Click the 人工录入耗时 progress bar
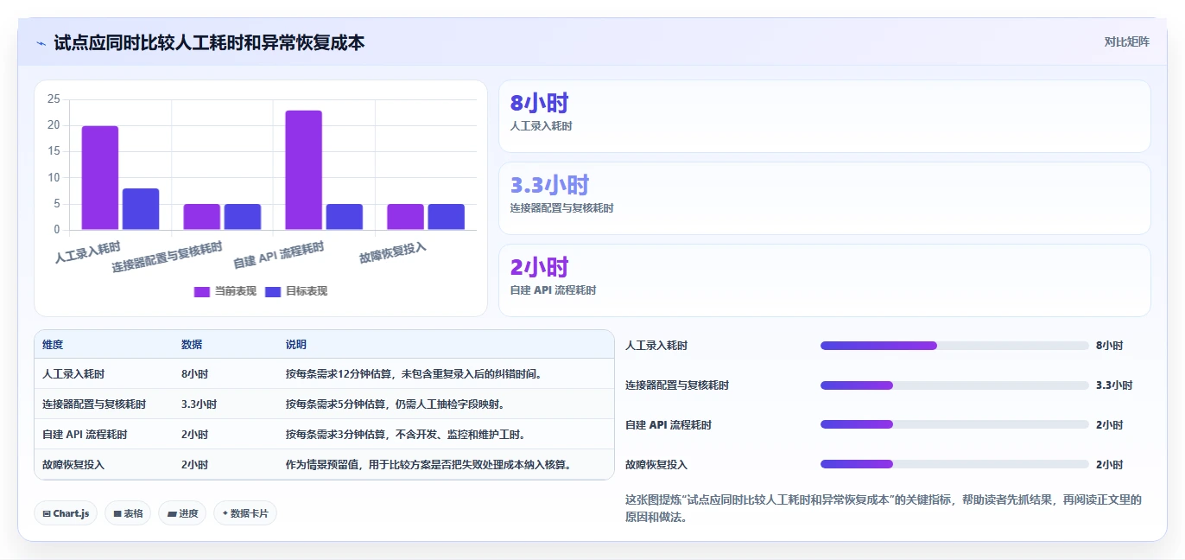This screenshot has width=1185, height=560. (954, 346)
